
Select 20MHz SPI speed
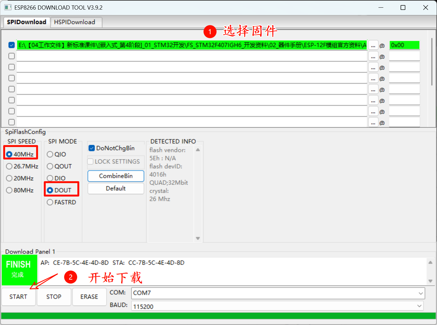pos(20,178)
